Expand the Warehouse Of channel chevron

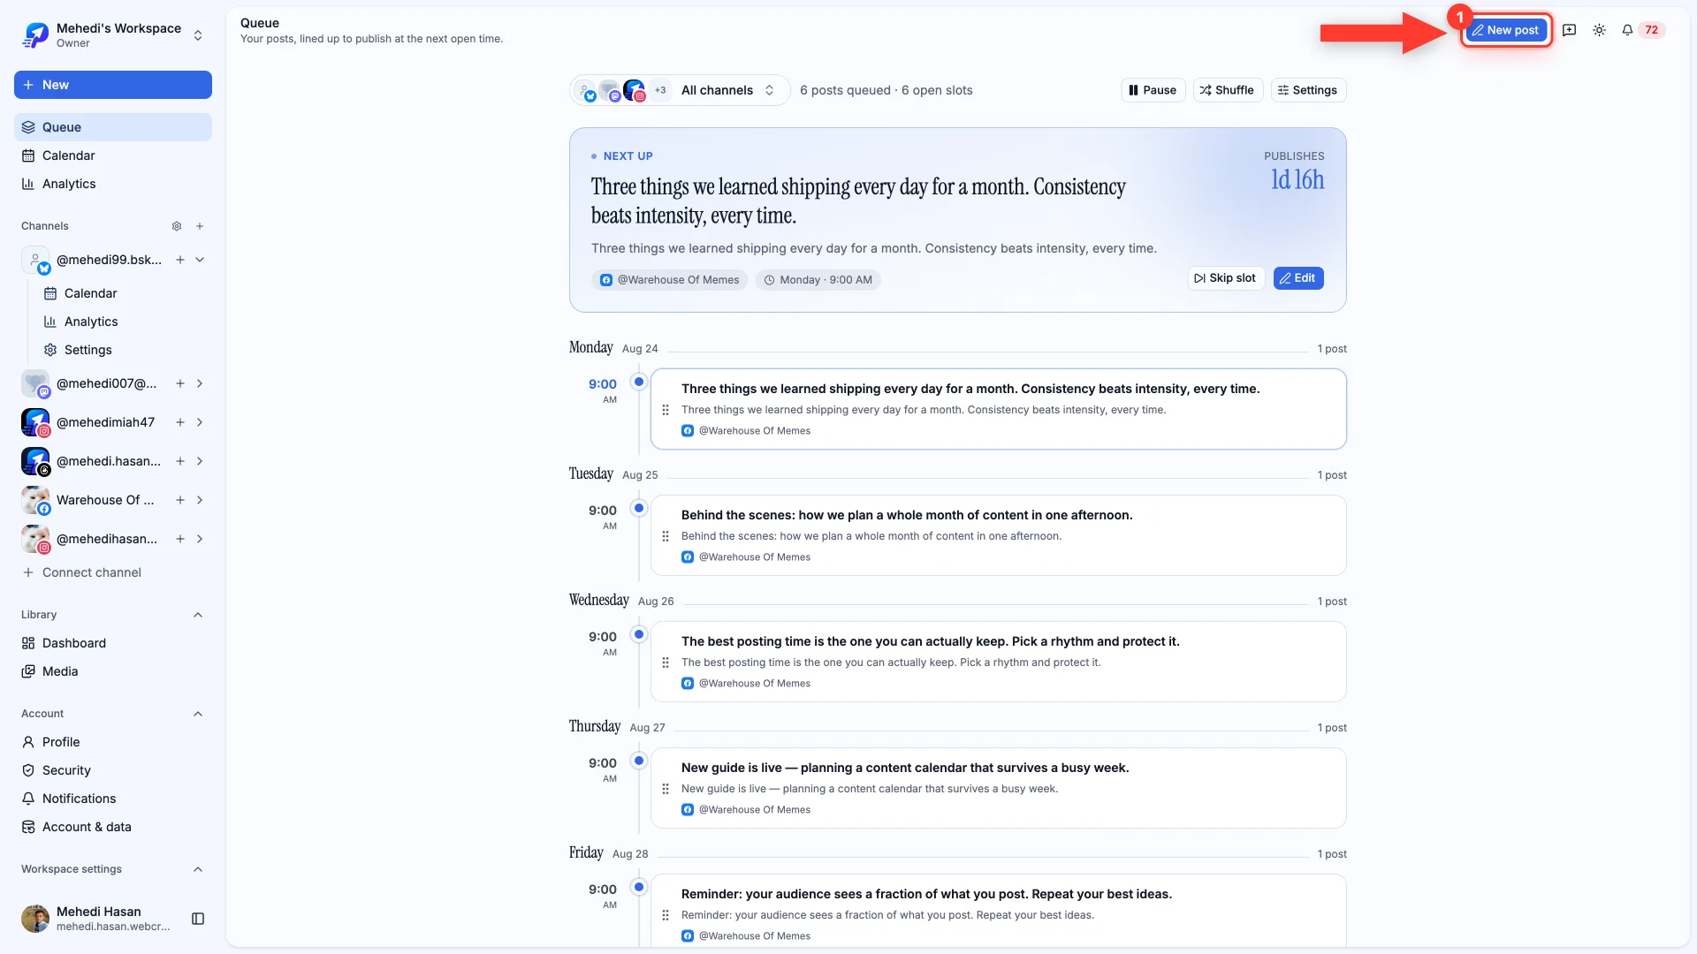point(200,500)
